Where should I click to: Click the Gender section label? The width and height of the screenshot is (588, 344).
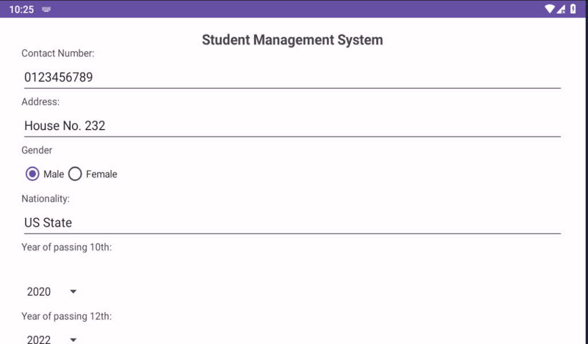click(36, 150)
